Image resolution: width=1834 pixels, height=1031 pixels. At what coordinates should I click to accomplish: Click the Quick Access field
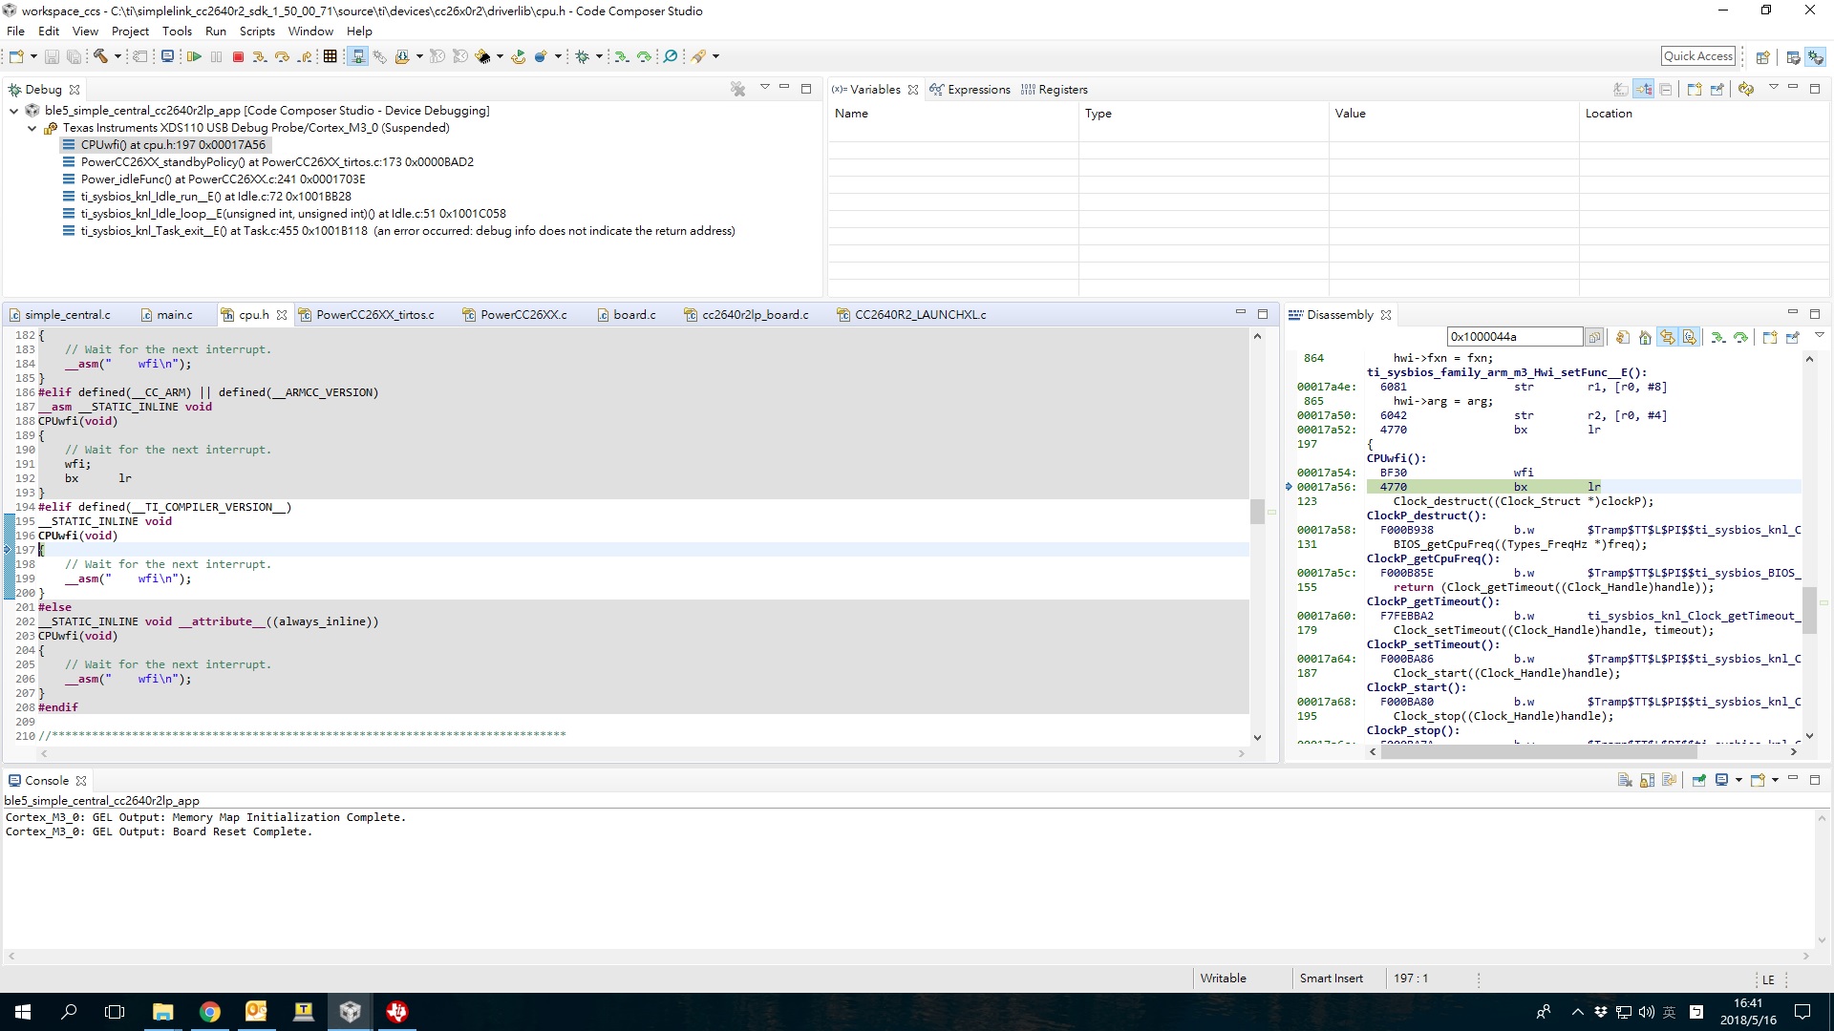coord(1697,56)
